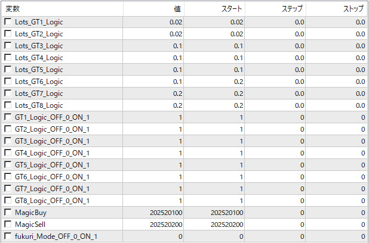Viewport: 369px width, 243px height.
Task: Edit the ストップ cell of fukuri_Mode_OFF_0_ON_1
Action: click(336, 236)
